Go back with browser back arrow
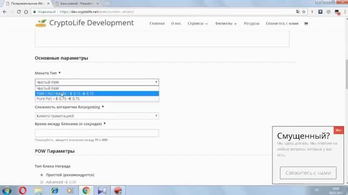 (x=5, y=12)
